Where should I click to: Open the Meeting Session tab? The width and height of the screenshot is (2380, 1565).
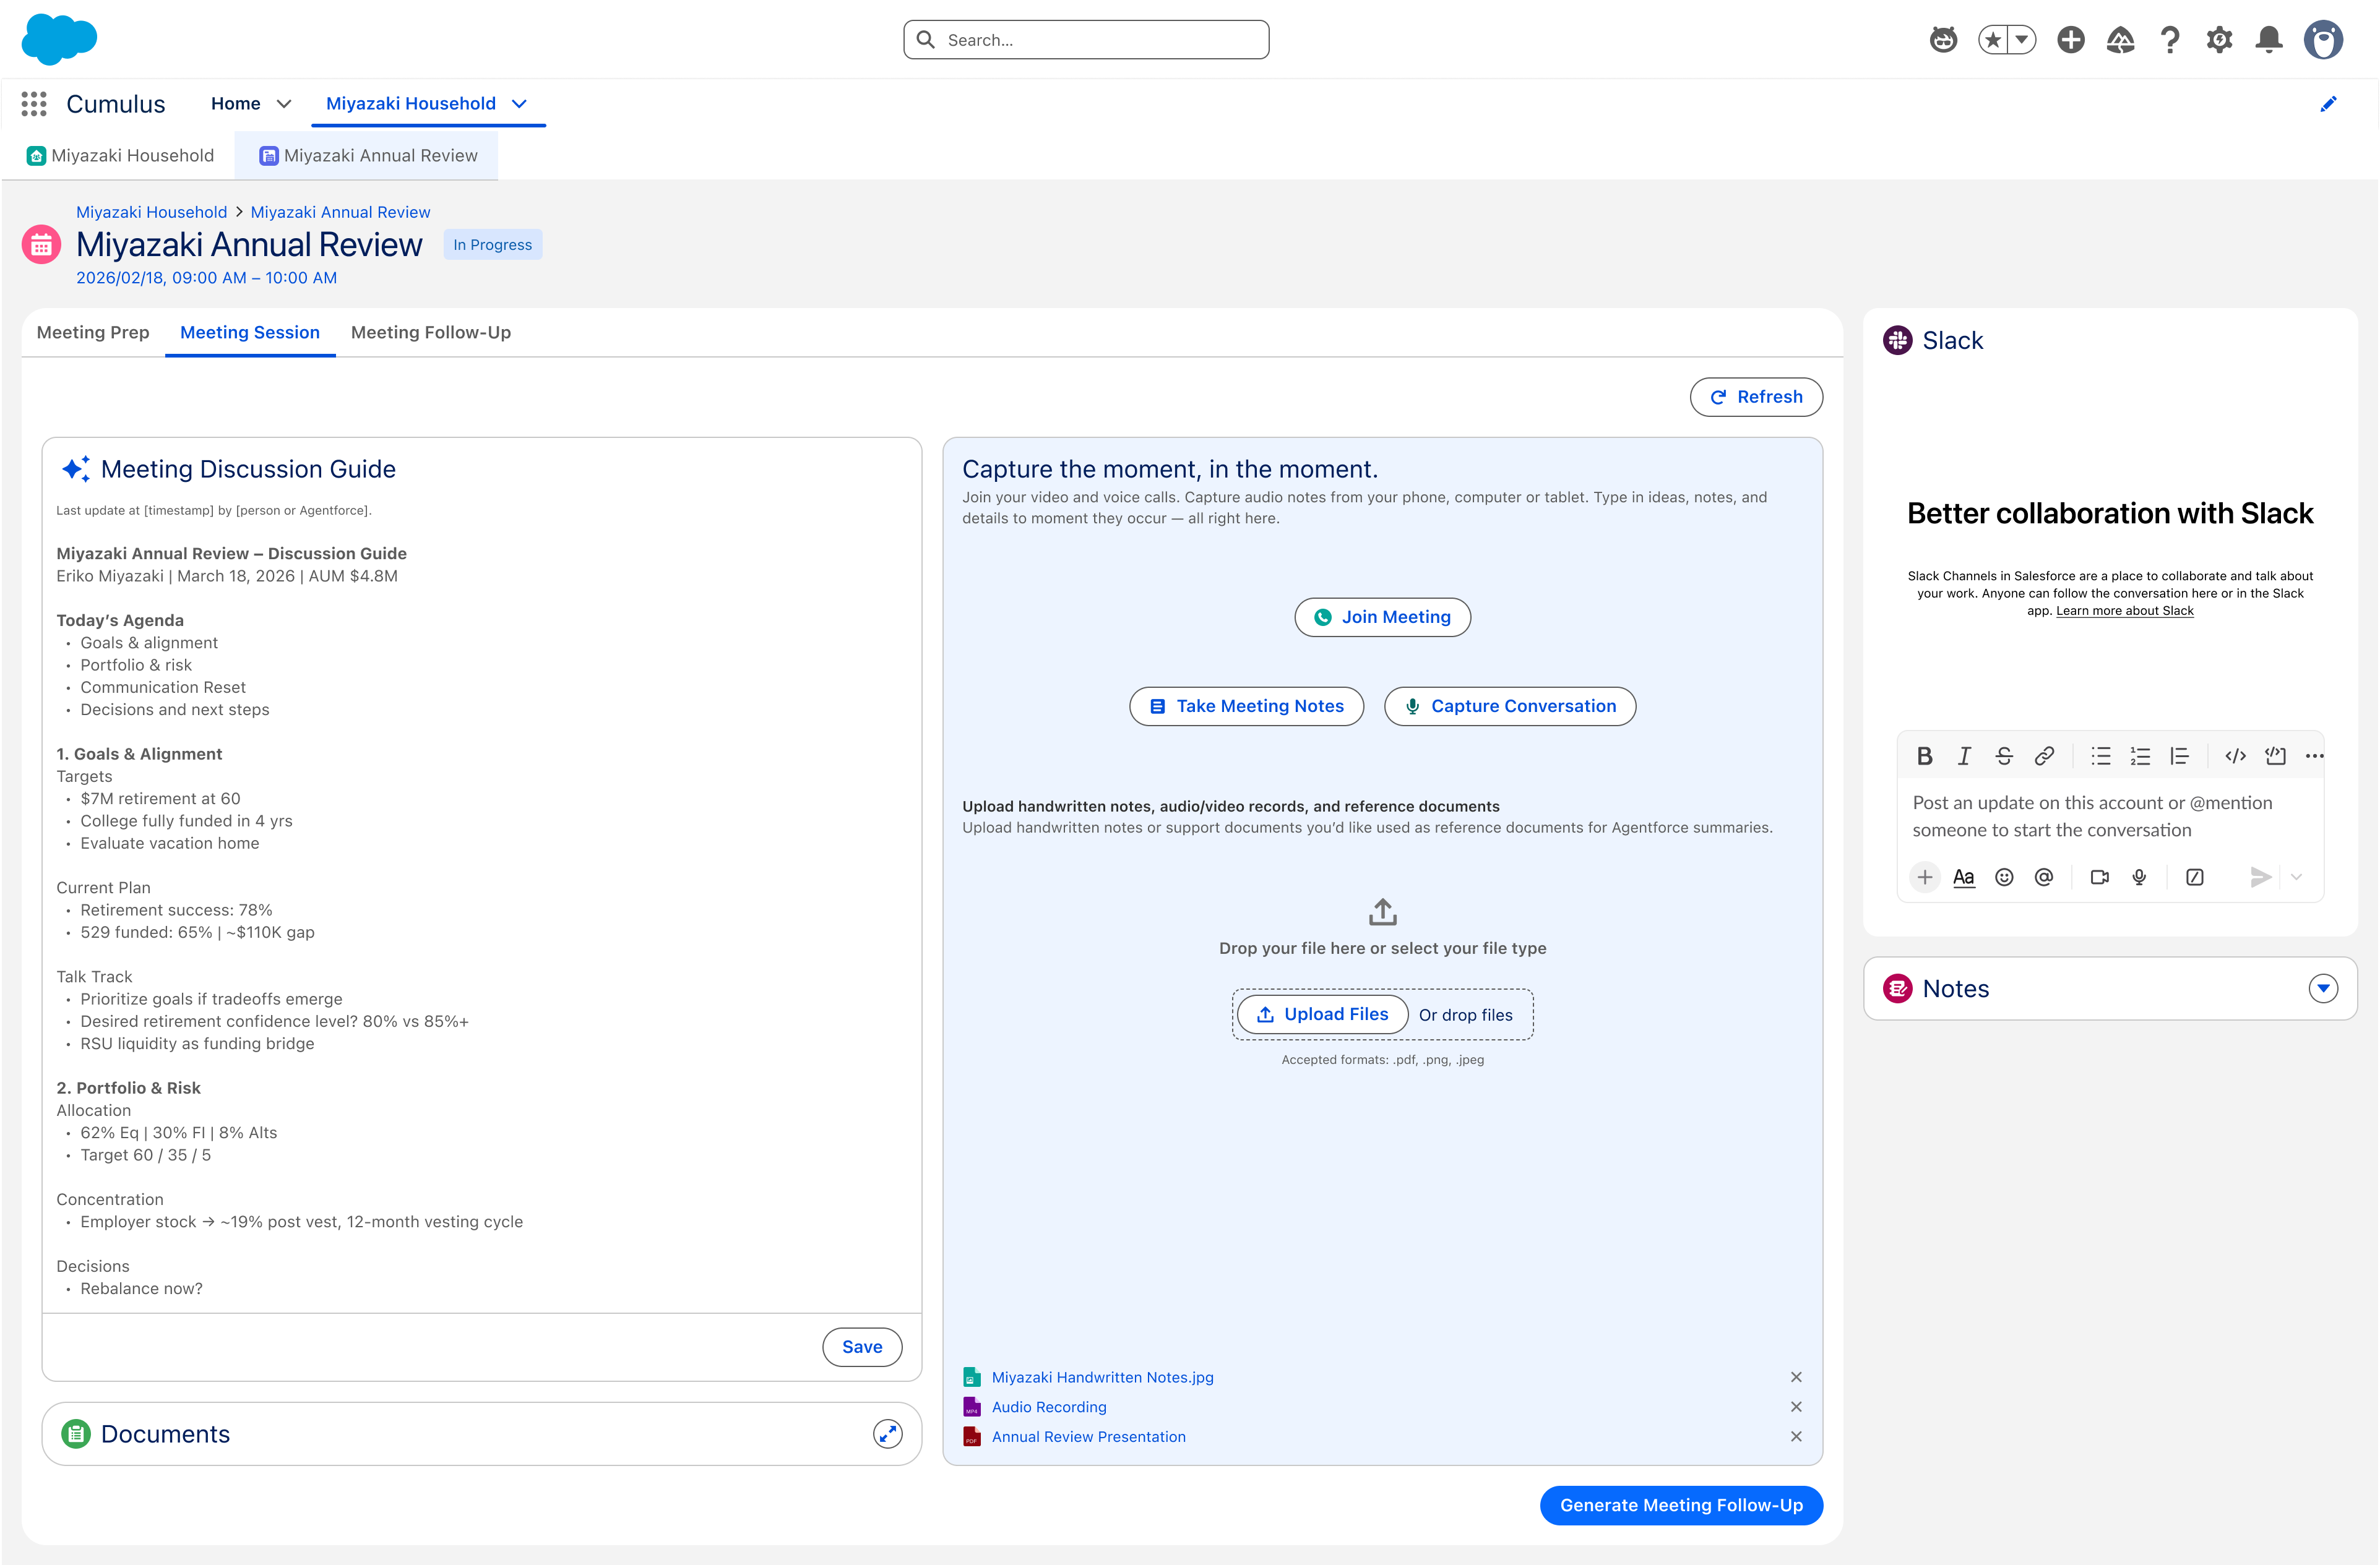coord(250,333)
